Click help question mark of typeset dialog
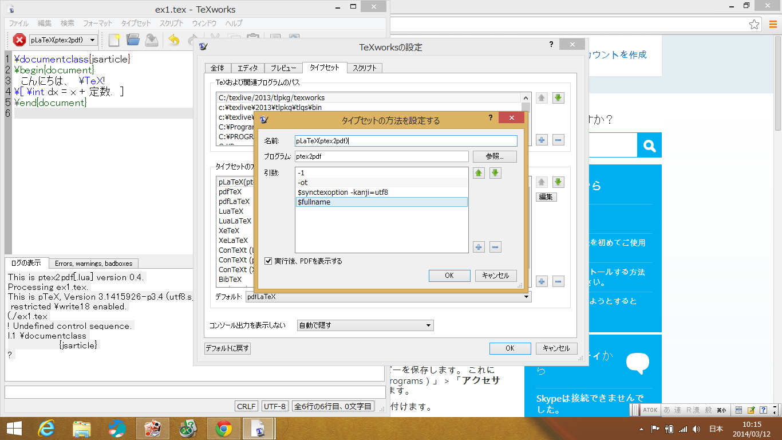The image size is (782, 440). tap(490, 118)
